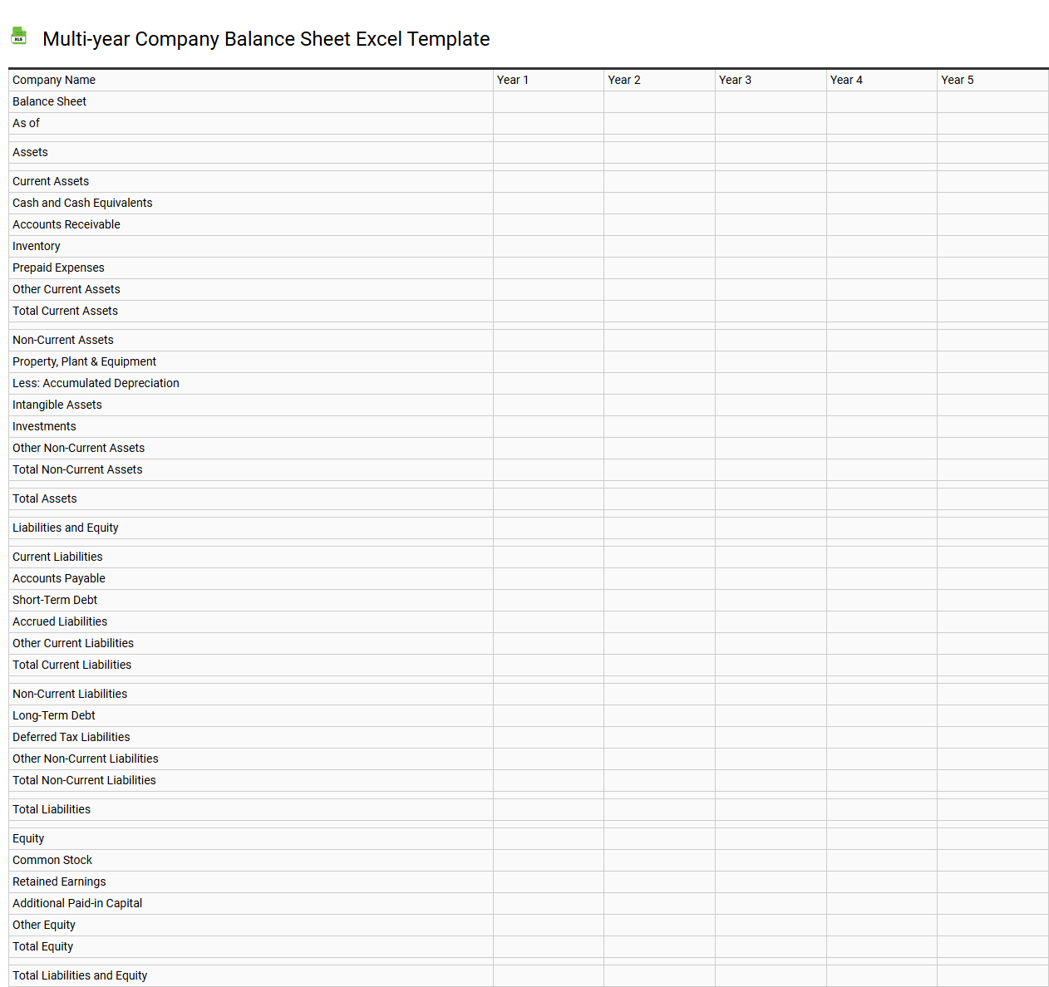Click the Year 5 column header

[x=958, y=80]
